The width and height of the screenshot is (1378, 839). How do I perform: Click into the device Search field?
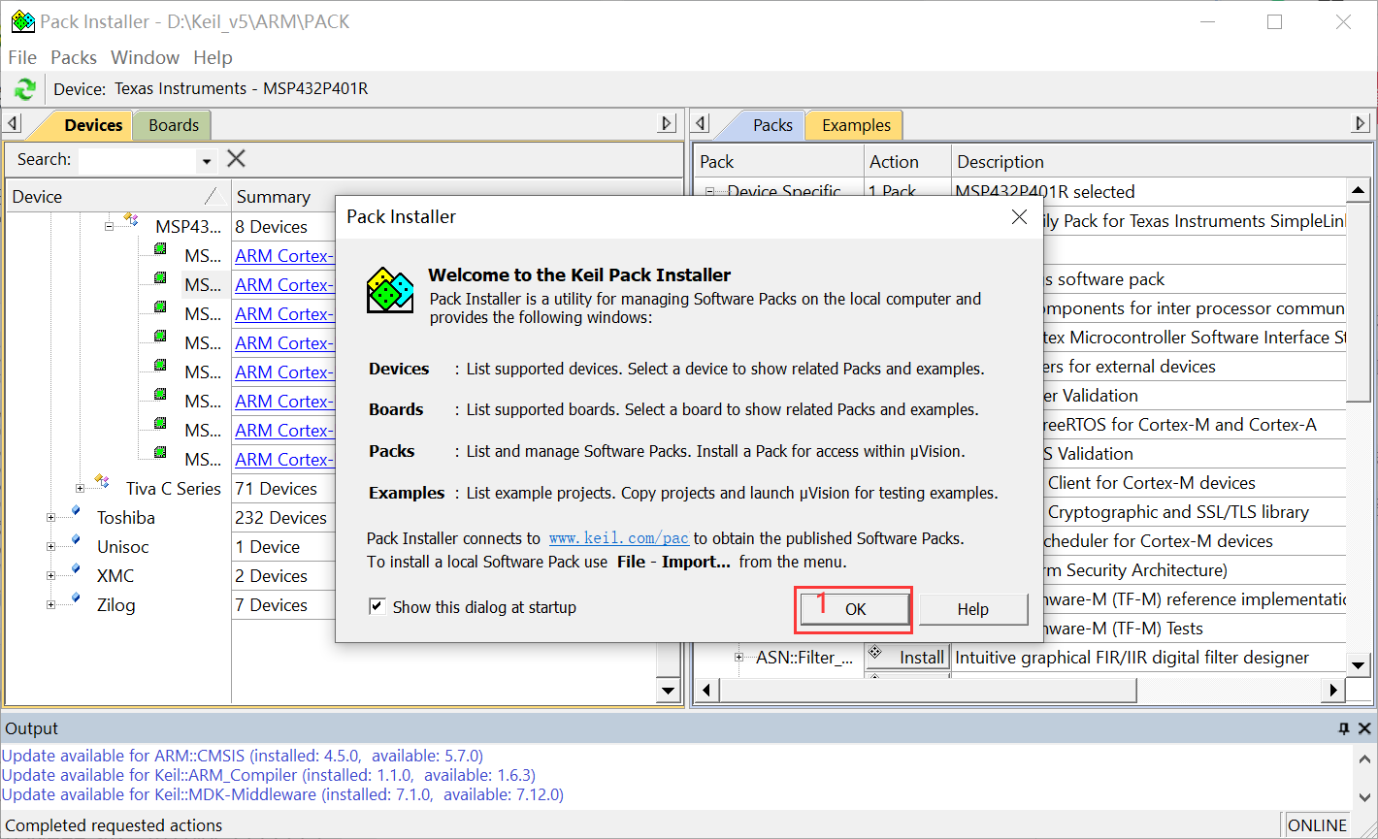(x=137, y=160)
